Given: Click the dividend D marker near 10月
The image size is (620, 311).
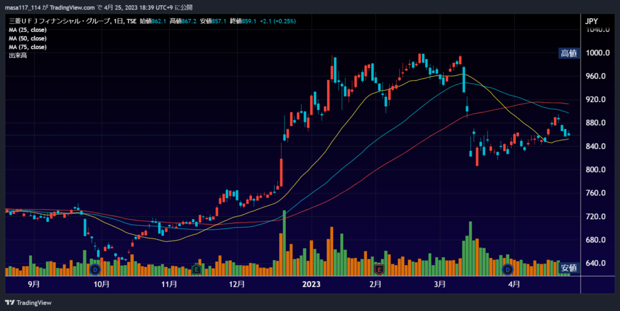Looking at the screenshot, I should (95, 269).
